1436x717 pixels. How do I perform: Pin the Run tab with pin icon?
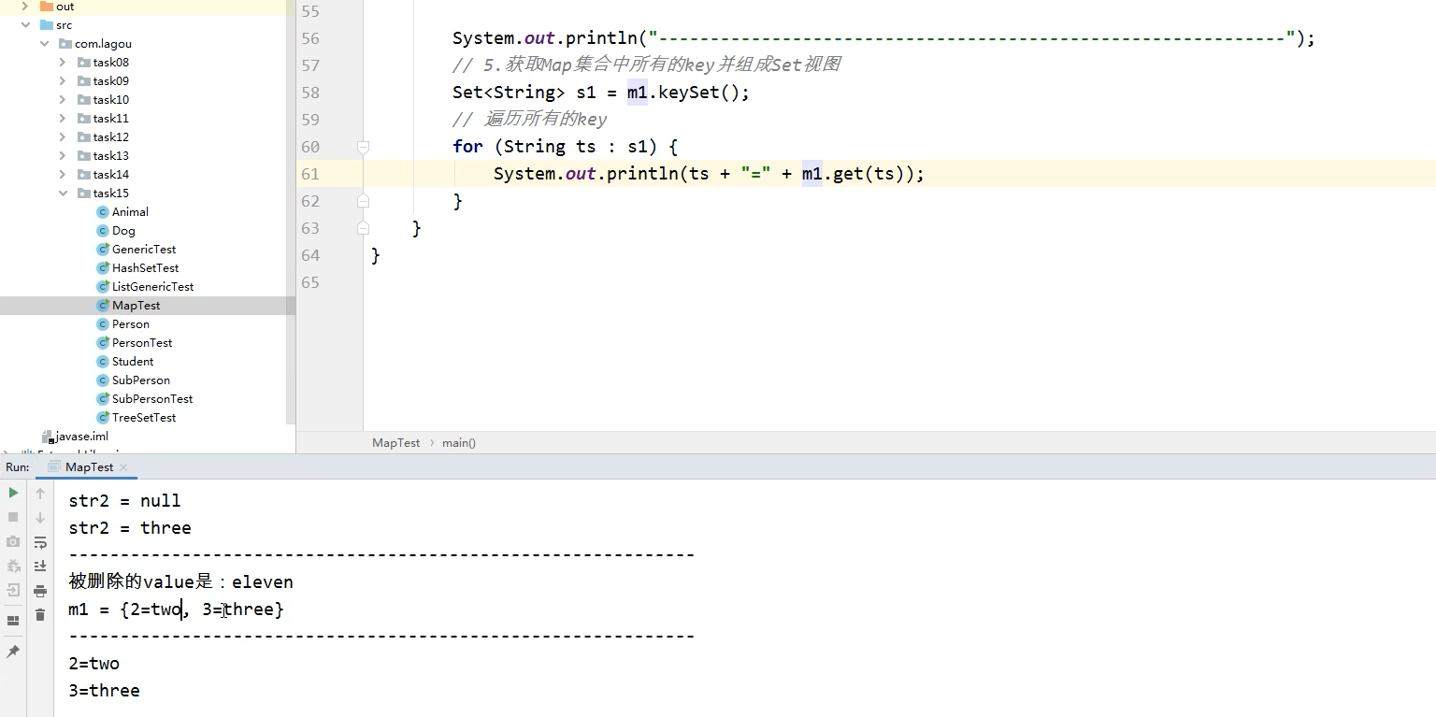[x=13, y=652]
